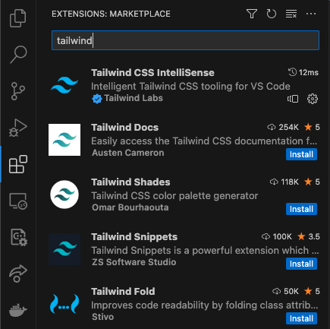Click the extension search field containing tailwind
Viewport: 330px width, 329px height.
[x=185, y=40]
